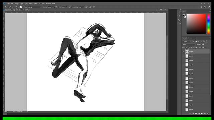Add a layer style with fx icon
The height and width of the screenshot is (120, 214).
193,113
